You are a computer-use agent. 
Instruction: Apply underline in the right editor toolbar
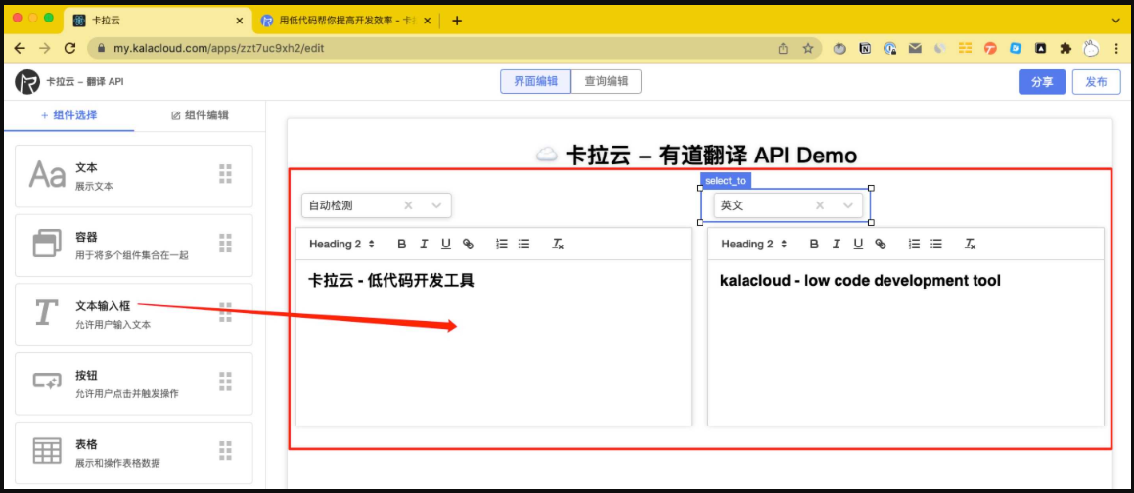858,245
